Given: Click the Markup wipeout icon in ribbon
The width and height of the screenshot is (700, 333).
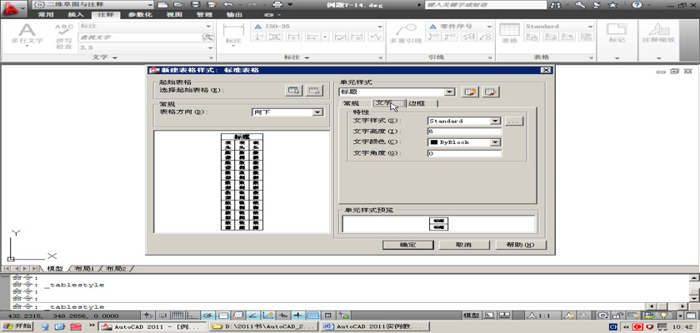Looking at the screenshot, I should [x=617, y=29].
